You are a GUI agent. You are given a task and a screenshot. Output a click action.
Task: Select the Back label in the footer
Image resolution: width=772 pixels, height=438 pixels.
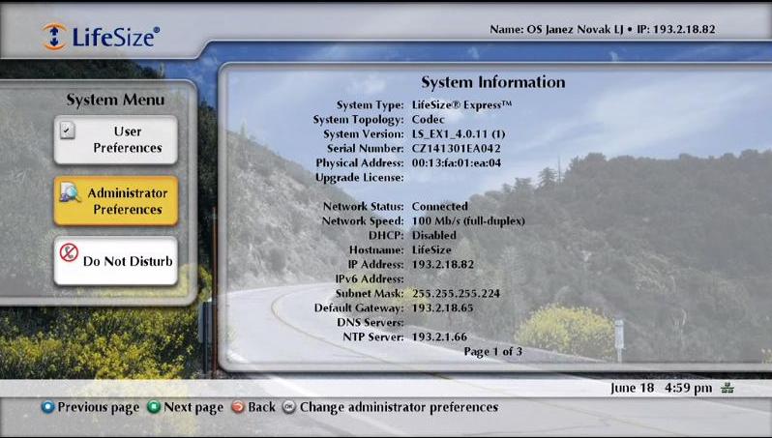pyautogui.click(x=261, y=407)
